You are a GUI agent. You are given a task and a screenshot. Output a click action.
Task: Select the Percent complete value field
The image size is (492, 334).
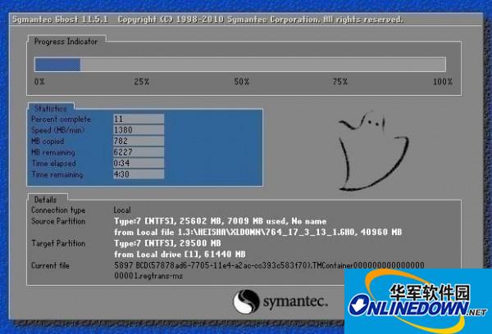[139, 119]
